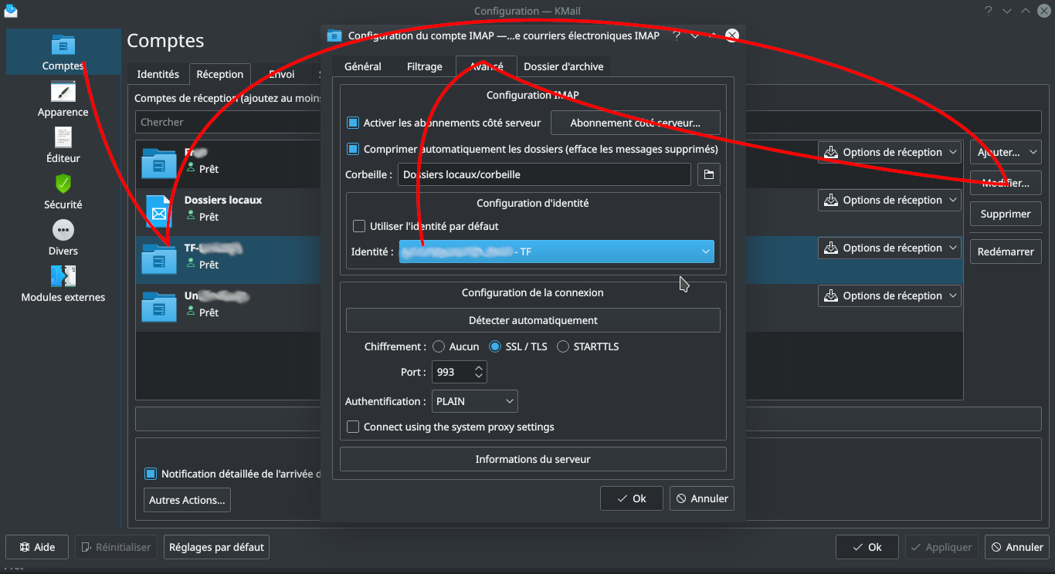Click Ok in main Configuration window
The image size is (1055, 574).
[867, 547]
